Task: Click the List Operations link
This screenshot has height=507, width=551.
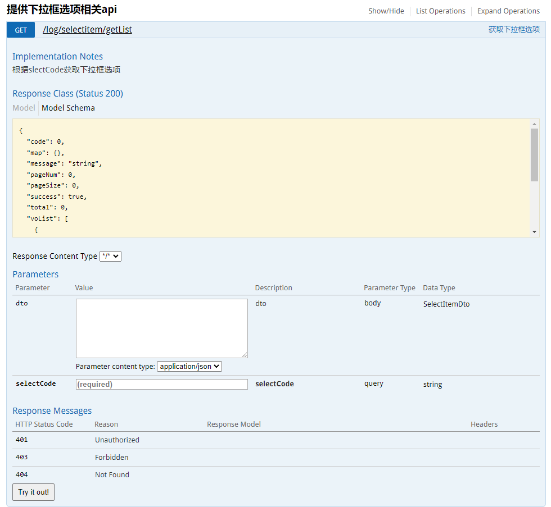Action: coord(441,11)
